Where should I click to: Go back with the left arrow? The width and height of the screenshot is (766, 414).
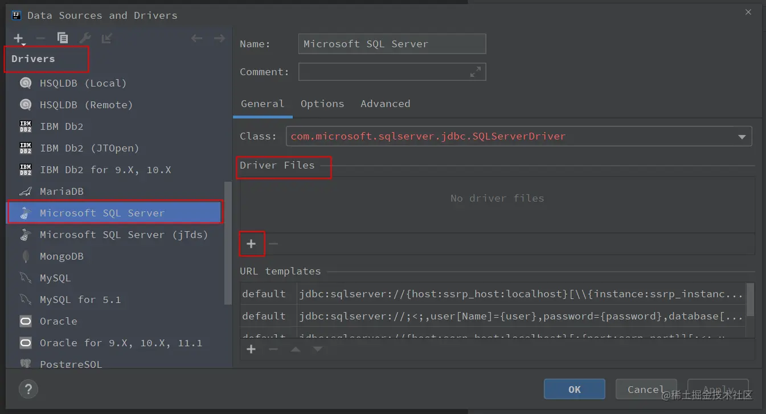(196, 39)
